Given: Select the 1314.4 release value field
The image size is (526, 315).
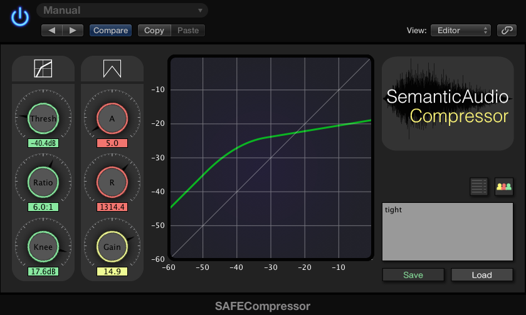Looking at the screenshot, I should click(x=112, y=207).
